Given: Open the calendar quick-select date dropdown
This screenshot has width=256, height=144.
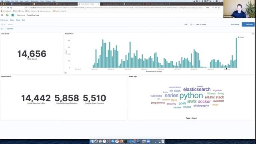Looking at the screenshot, I should (192, 24).
